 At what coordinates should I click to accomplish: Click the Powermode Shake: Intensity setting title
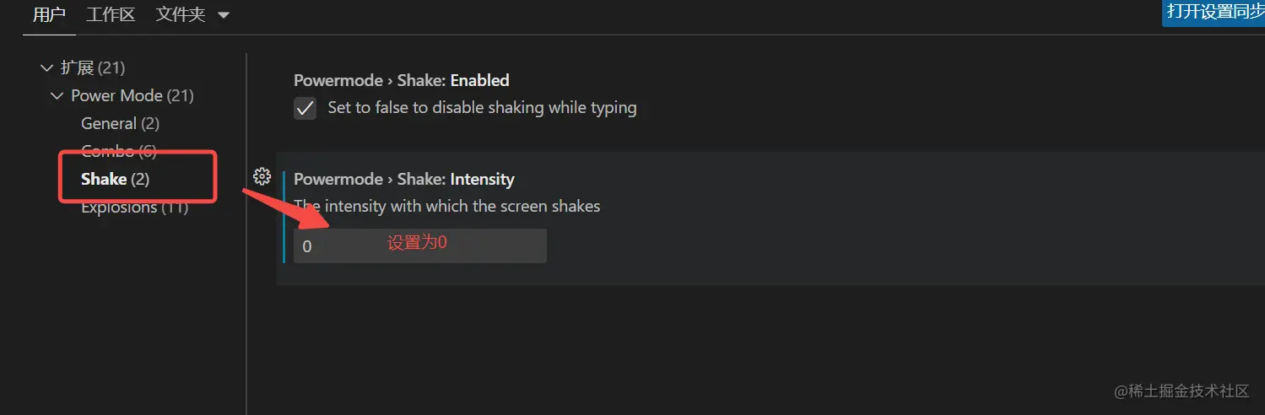click(403, 179)
